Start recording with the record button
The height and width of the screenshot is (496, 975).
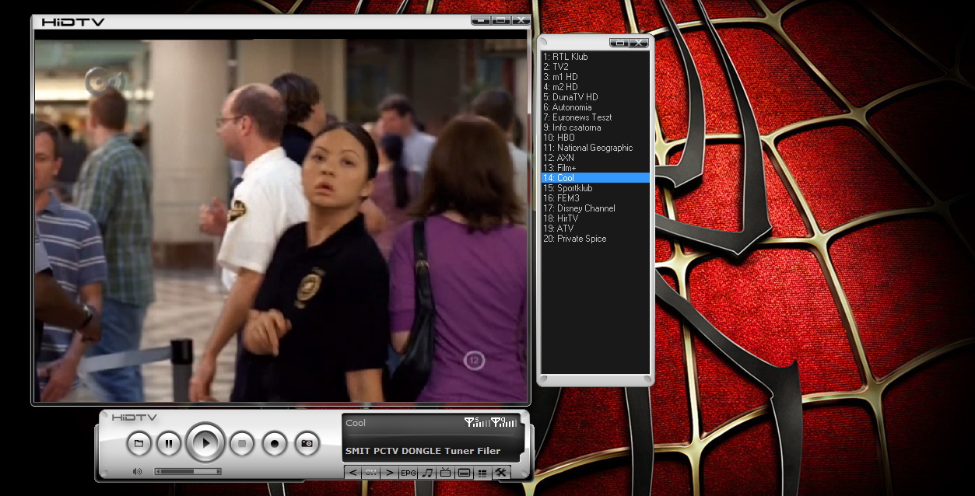pyautogui.click(x=274, y=443)
